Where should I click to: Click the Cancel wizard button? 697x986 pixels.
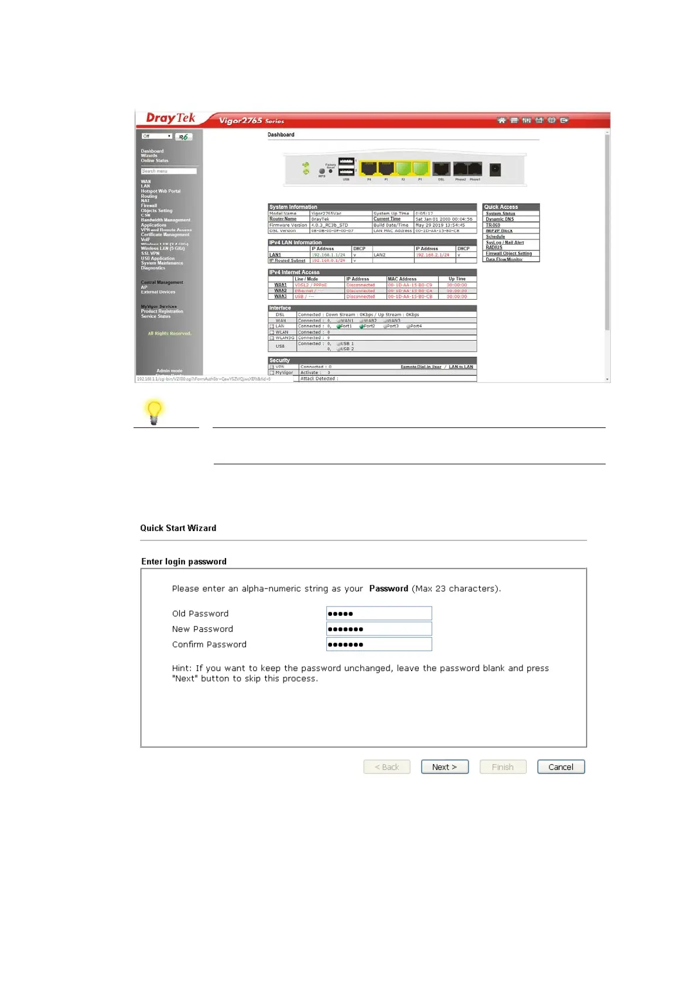tap(561, 767)
